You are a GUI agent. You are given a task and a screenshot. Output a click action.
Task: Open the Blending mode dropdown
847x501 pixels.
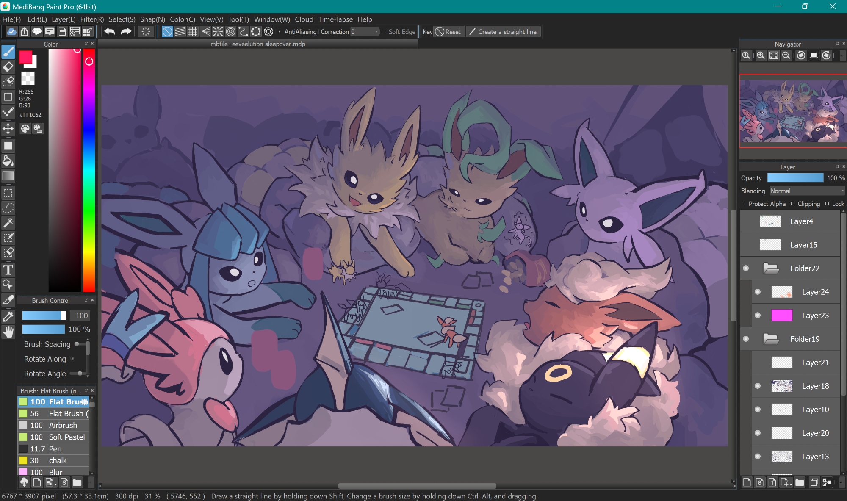point(807,191)
